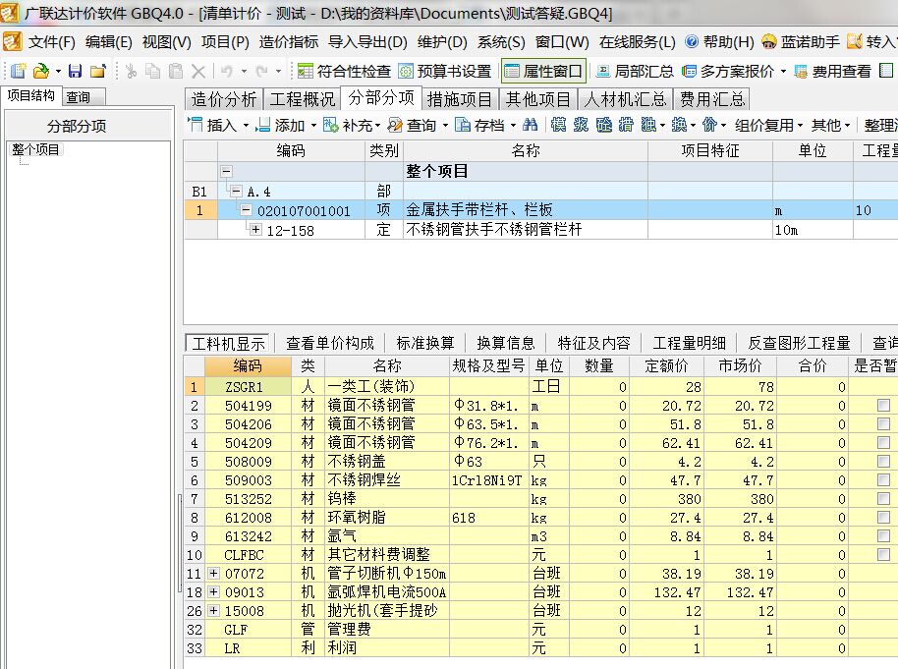Viewport: 898px width, 669px height.
Task: Click the New project file icon
Action: [19, 71]
